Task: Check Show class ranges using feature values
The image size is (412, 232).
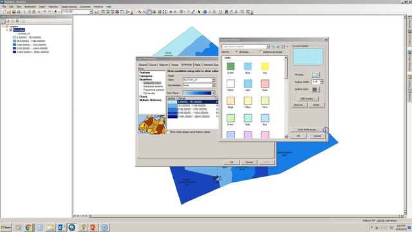Action: click(x=168, y=131)
